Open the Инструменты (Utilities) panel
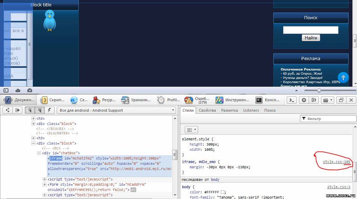 [x=232, y=100]
